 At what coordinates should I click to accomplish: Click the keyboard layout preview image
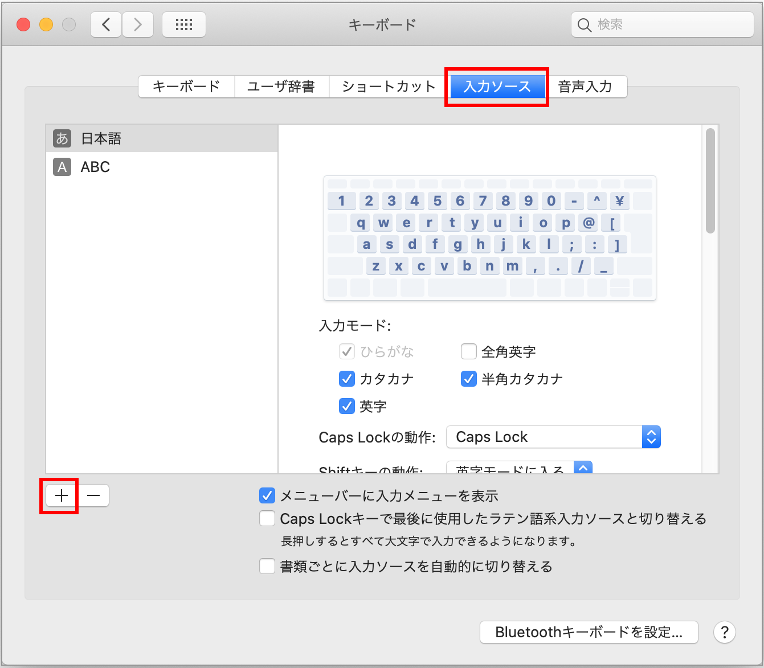point(490,238)
